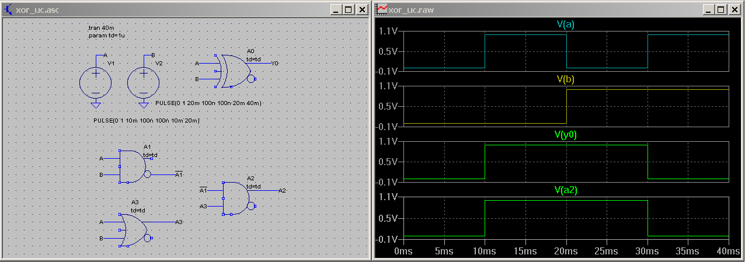745x262 pixels.
Task: Click the 1.1V axis label of V(a) pane
Action: [389, 31]
